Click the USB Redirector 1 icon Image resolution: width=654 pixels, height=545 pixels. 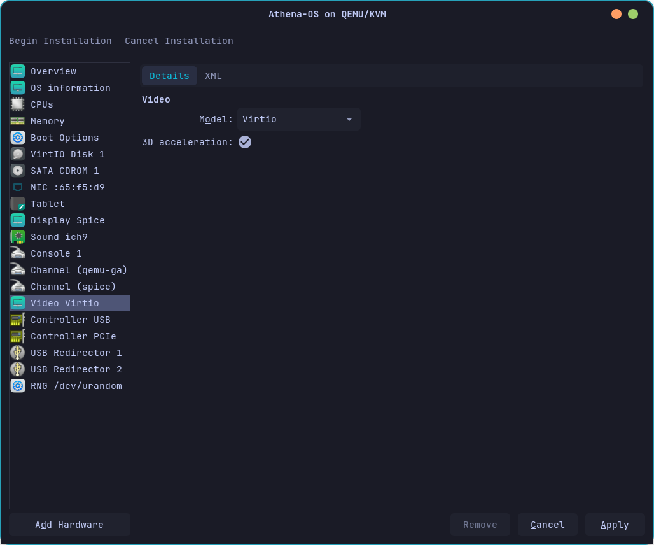(x=18, y=353)
